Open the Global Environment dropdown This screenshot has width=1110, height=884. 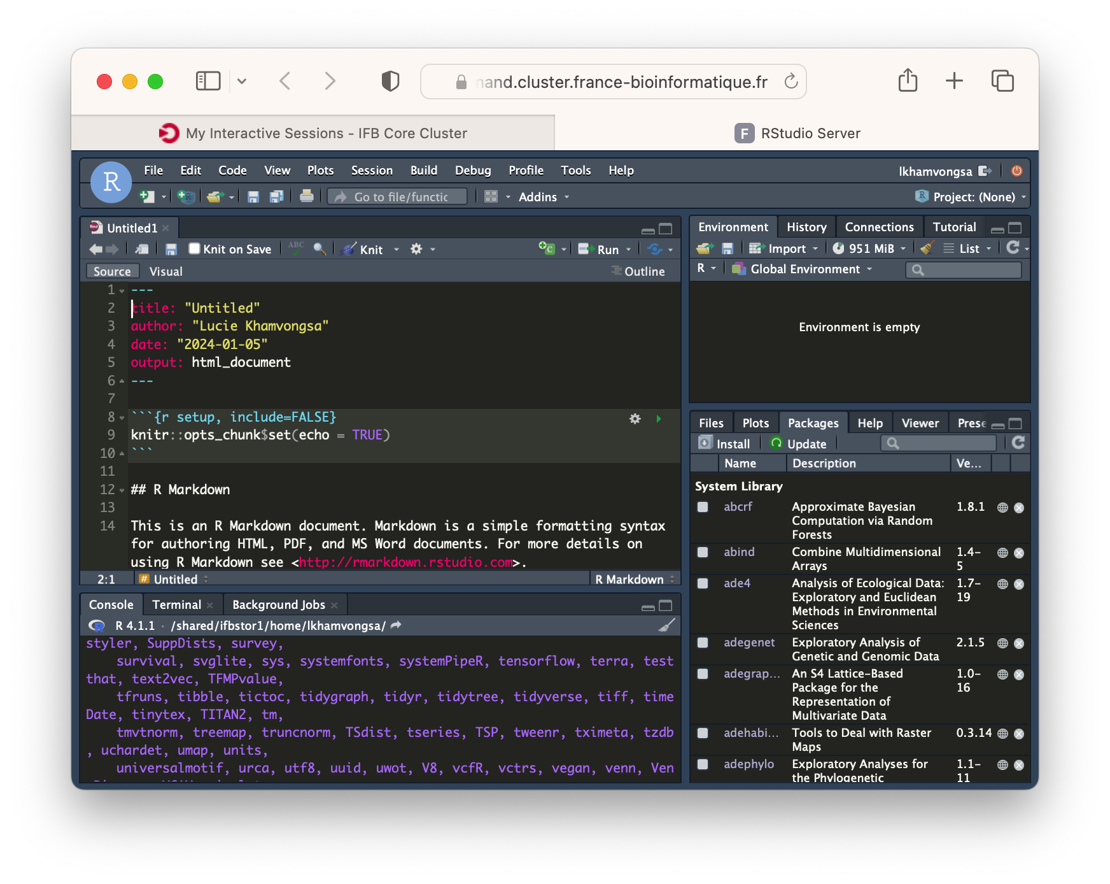click(802, 269)
